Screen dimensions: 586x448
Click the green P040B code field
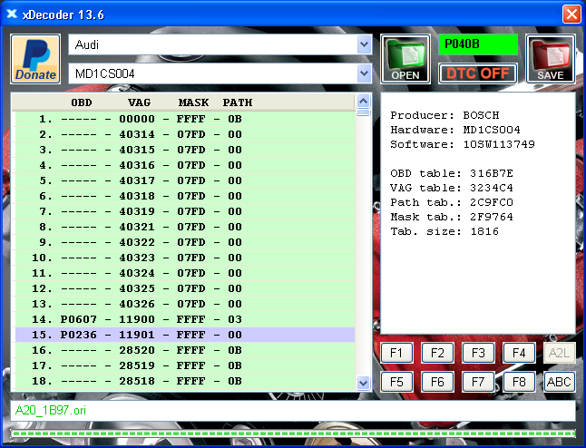(477, 44)
